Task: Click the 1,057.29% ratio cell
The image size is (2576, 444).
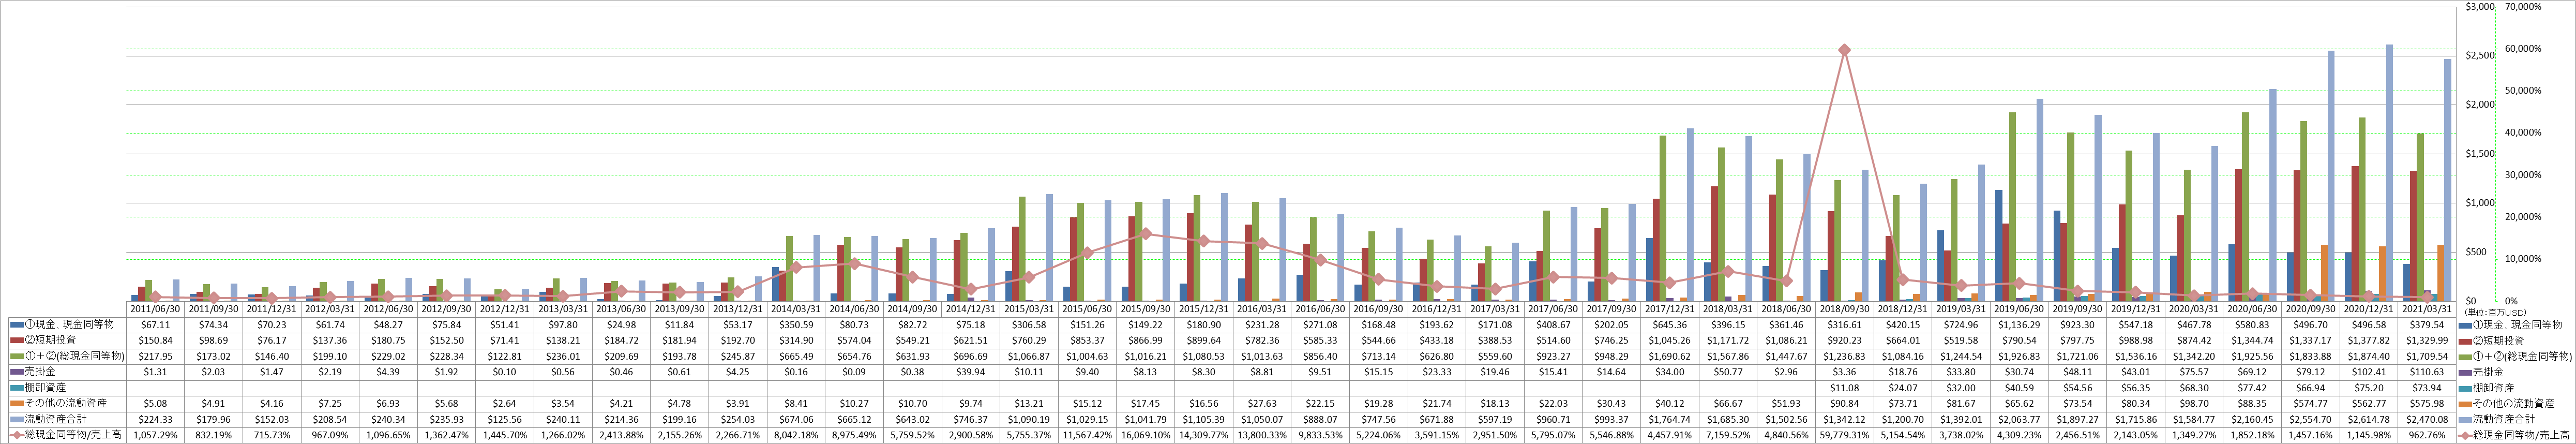Action: click(156, 435)
